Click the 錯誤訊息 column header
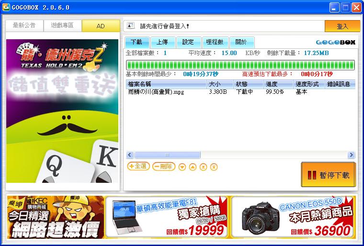364x246 pixels. pyautogui.click(x=340, y=84)
